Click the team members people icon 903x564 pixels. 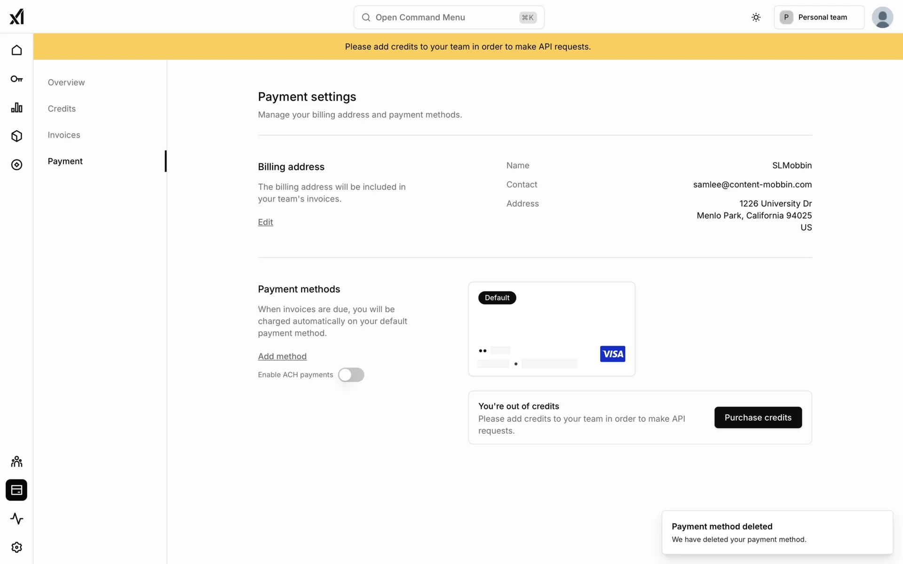pyautogui.click(x=16, y=462)
